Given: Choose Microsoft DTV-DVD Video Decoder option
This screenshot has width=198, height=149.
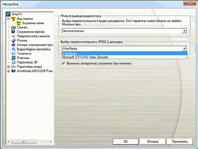Looking at the screenshot, I should pyautogui.click(x=124, y=57).
